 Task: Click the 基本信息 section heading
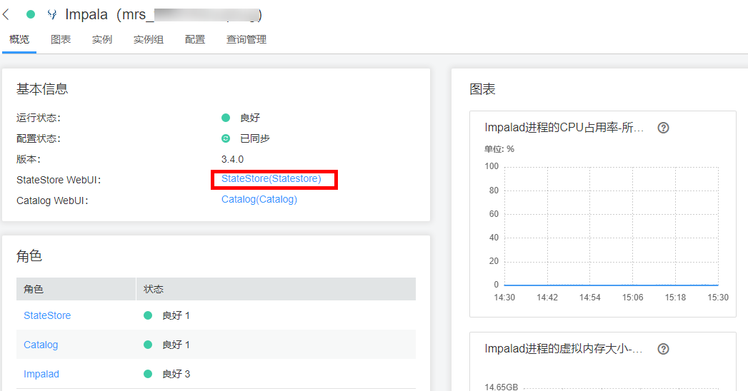point(42,89)
